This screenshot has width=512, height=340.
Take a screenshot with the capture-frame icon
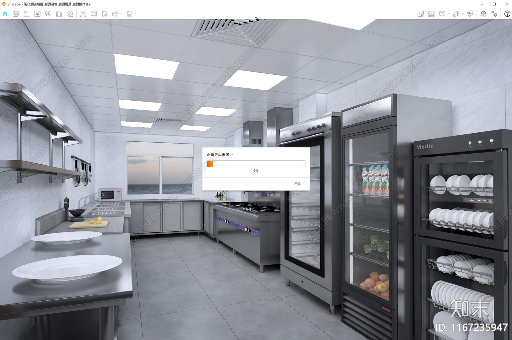coord(83,14)
